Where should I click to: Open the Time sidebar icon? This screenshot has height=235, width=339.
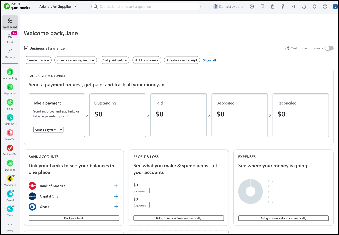10,211
